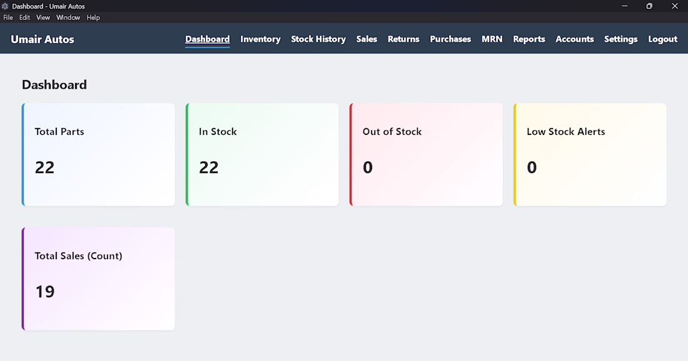Open the Help menu
Screen dimensions: 688x361
(x=93, y=17)
